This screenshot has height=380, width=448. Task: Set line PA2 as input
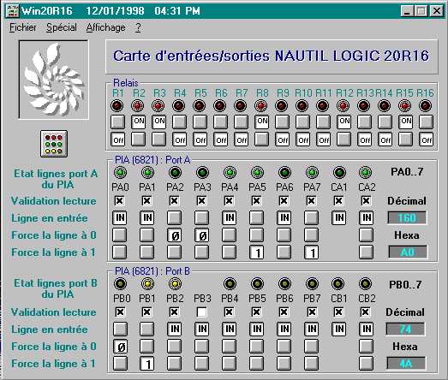tap(174, 218)
